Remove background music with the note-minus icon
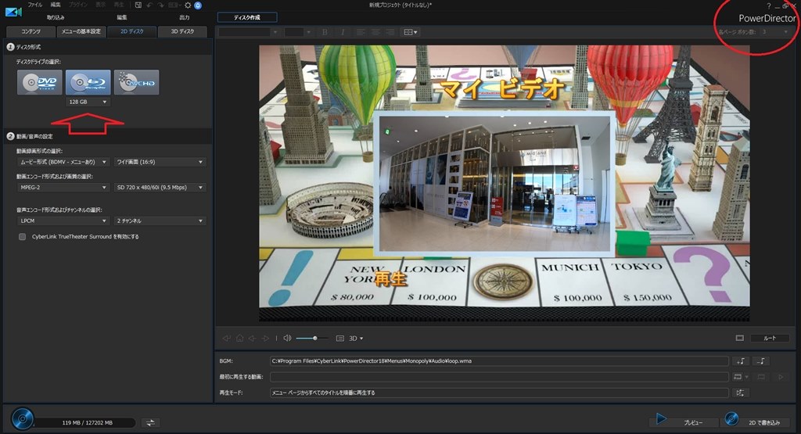Screen dimensions: 801x434 pos(761,361)
